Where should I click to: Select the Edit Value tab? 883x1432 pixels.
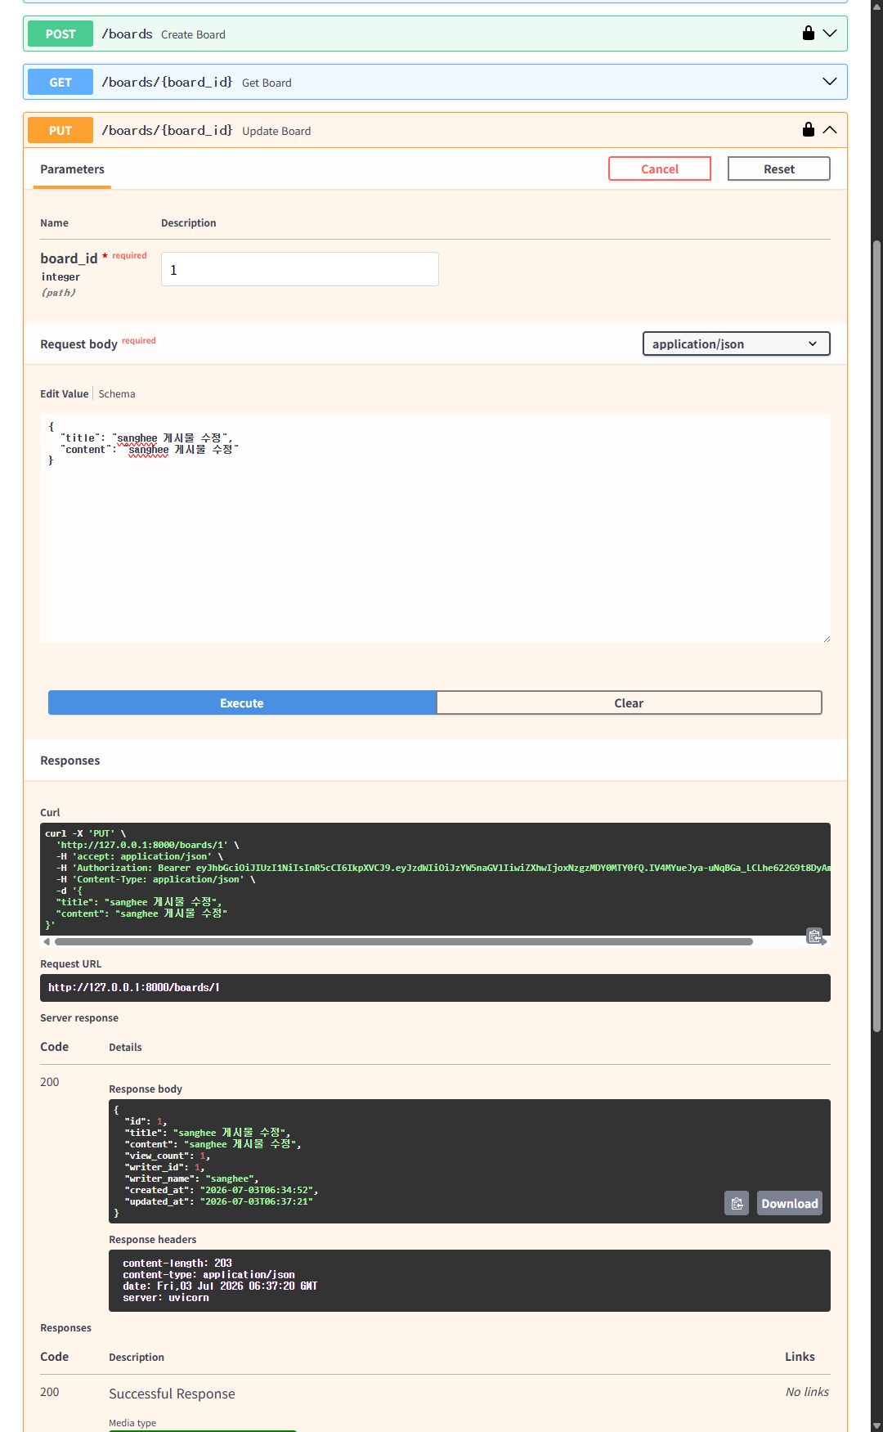65,393
